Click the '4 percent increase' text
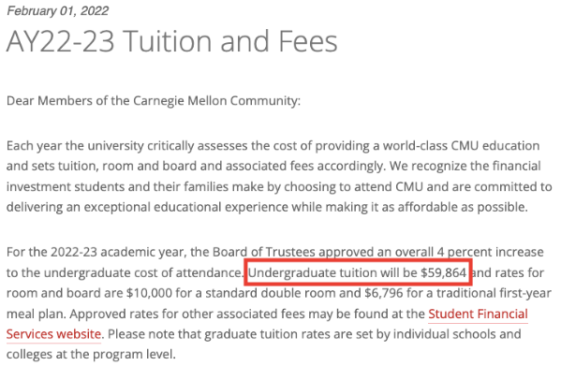Screen dimensions: 561x366 [x=490, y=252]
